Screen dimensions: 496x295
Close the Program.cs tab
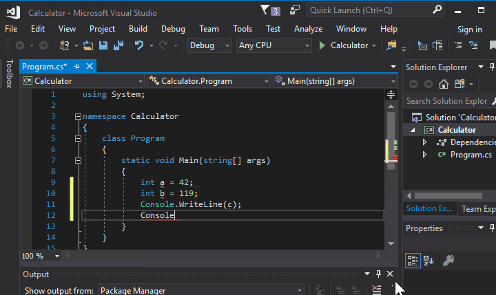tap(90, 66)
